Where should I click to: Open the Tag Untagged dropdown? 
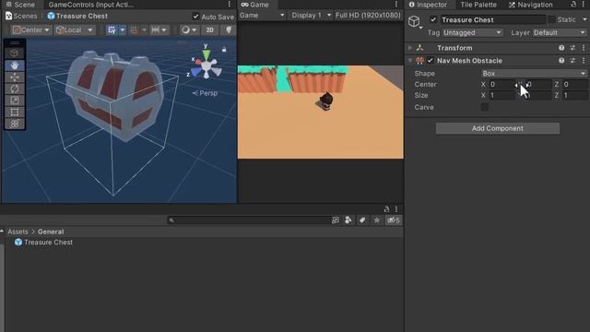(472, 33)
